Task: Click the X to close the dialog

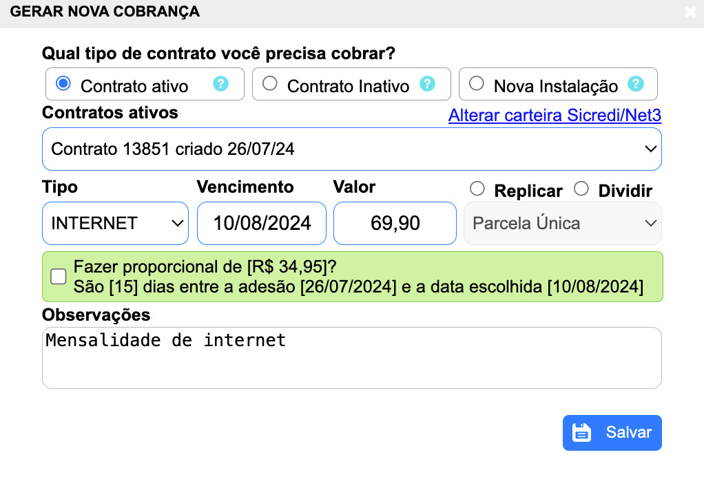Action: tap(691, 12)
